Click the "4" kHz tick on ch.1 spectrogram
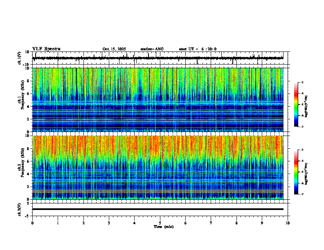The image size is (324, 250). pos(29,107)
